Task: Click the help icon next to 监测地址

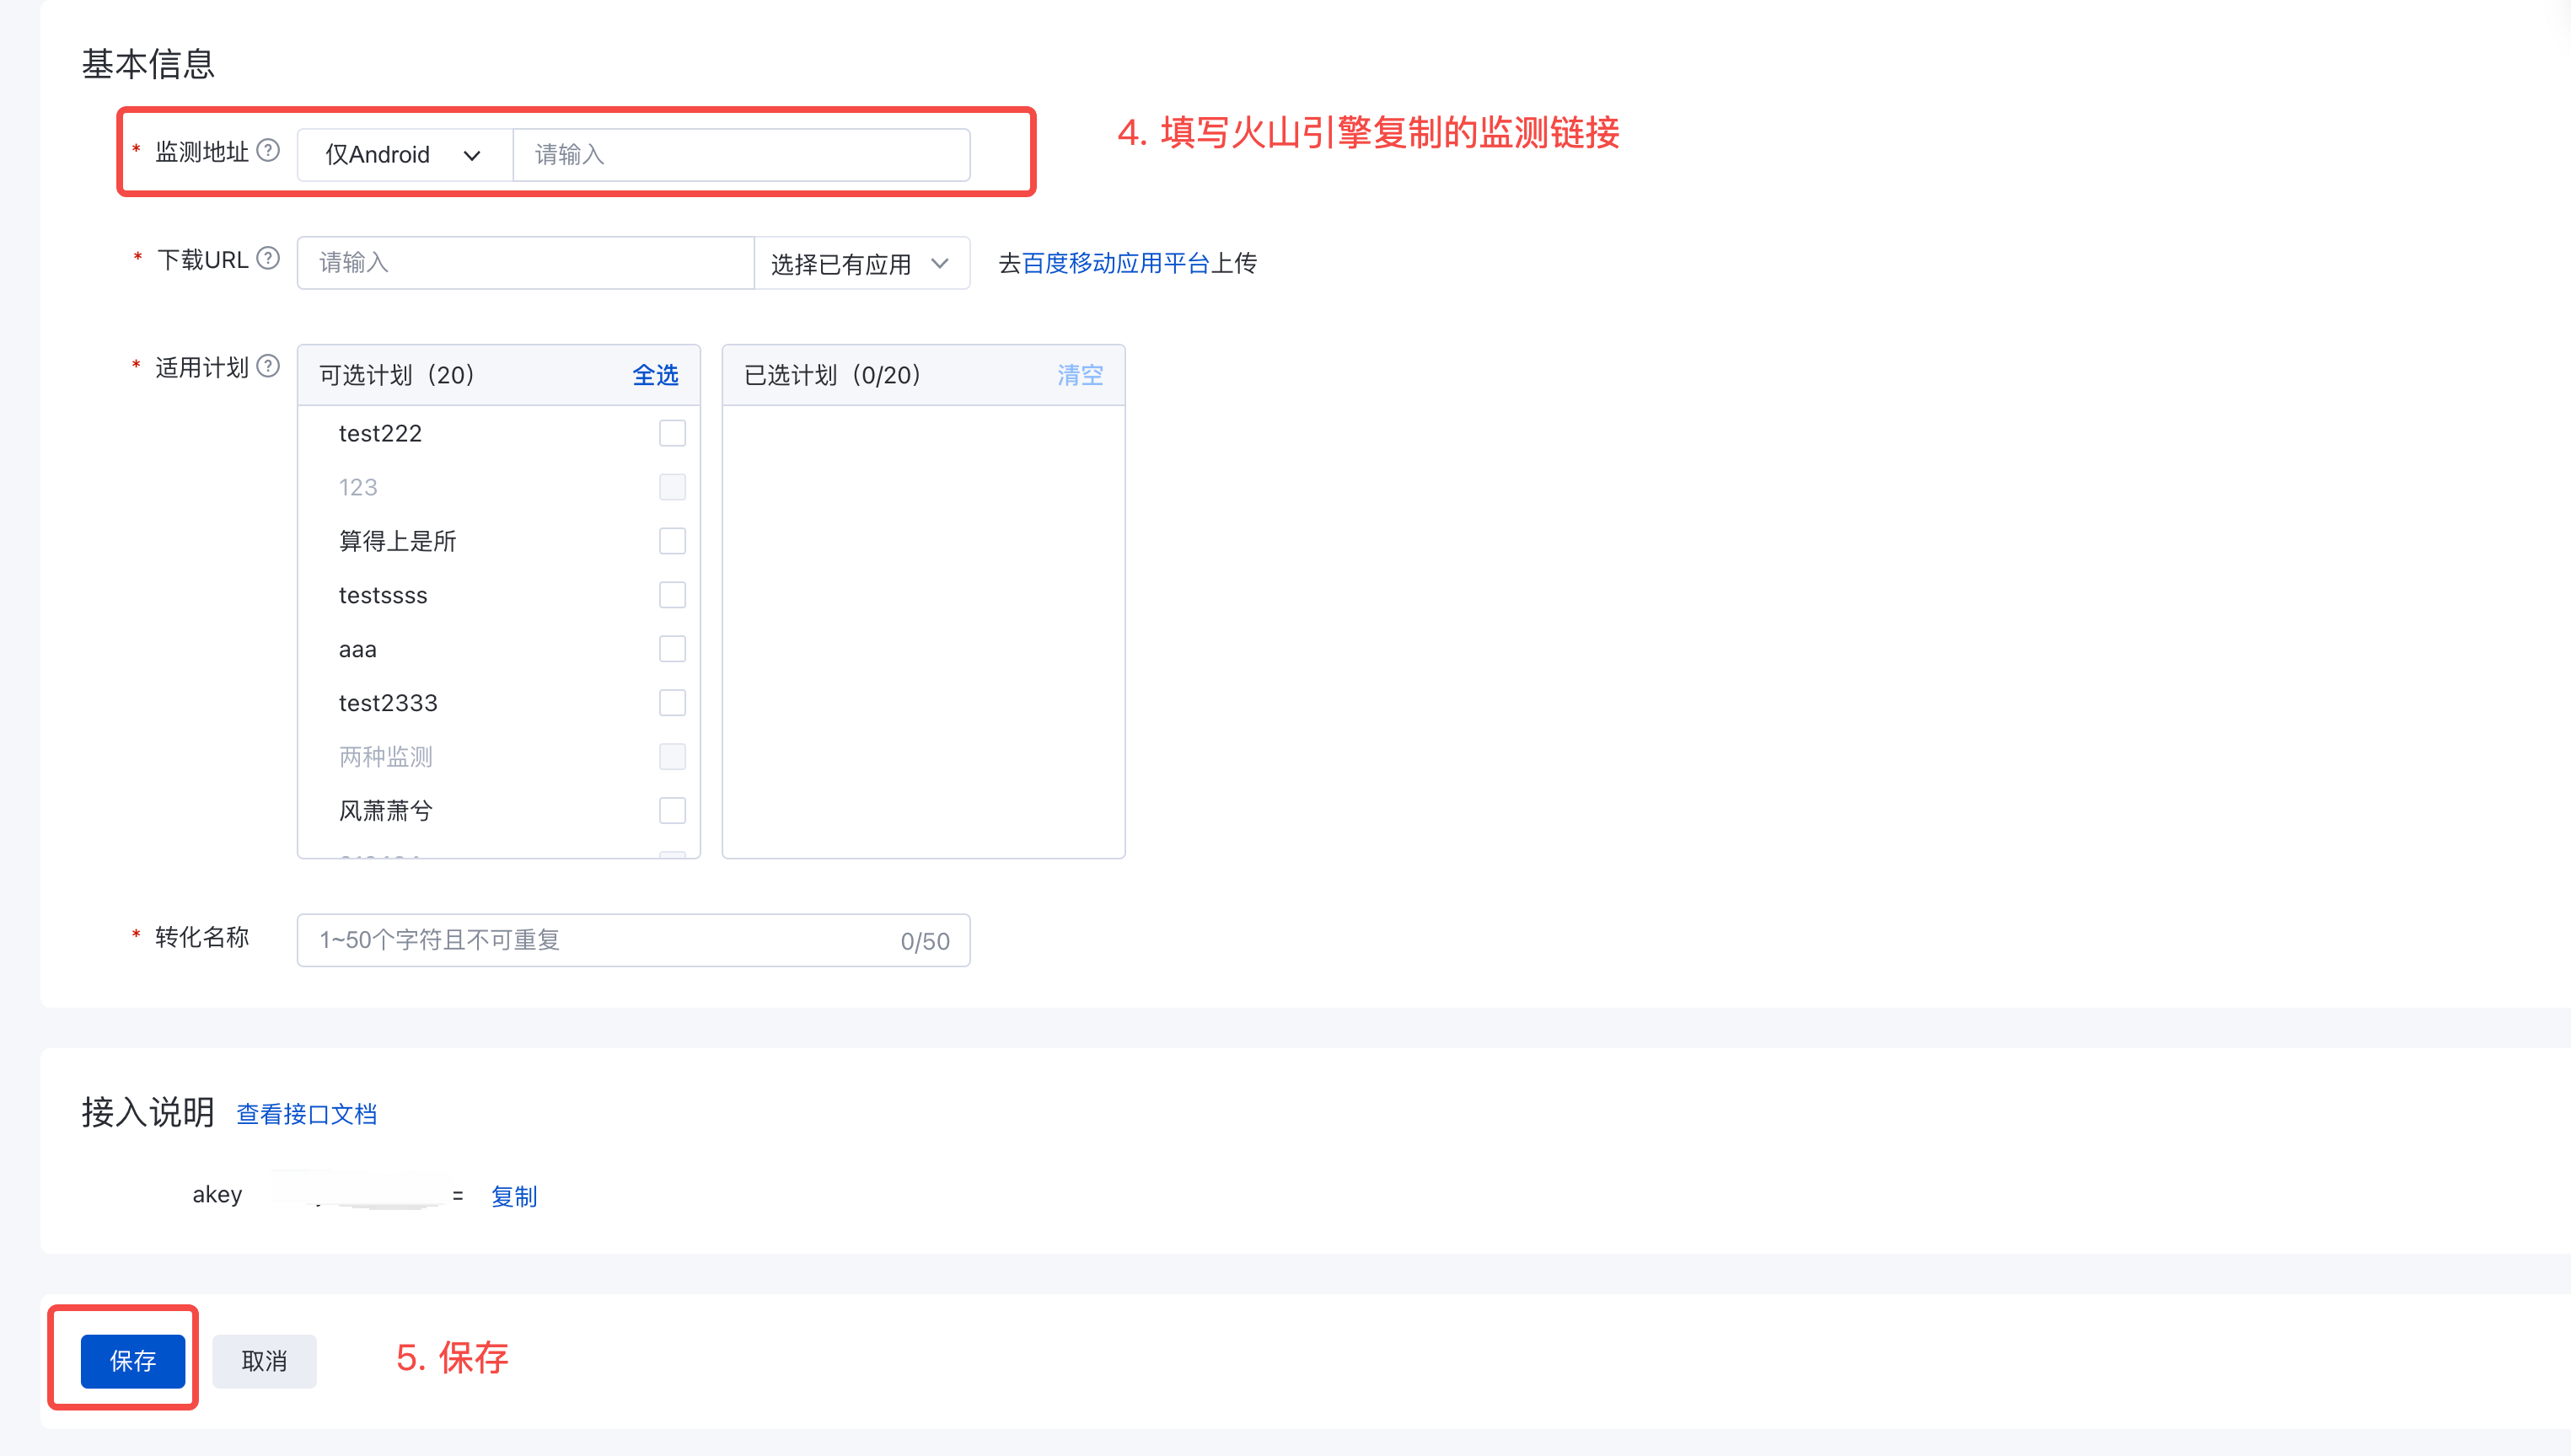Action: (x=268, y=151)
